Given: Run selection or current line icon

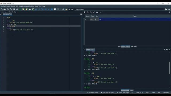Looking at the screenshot, I should click(x=30, y=10).
